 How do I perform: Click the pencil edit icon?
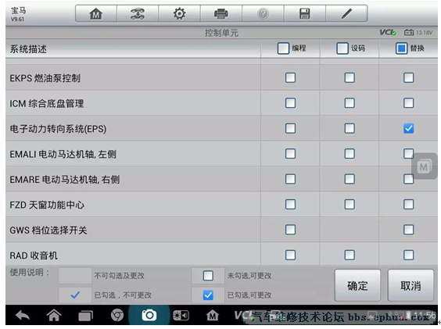pyautogui.click(x=346, y=13)
